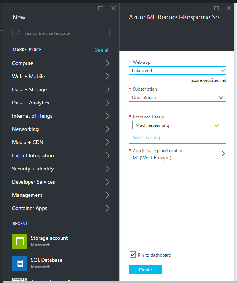Expand the Data + Storage chevron
Screen dimensions: 237x283
coord(107,89)
